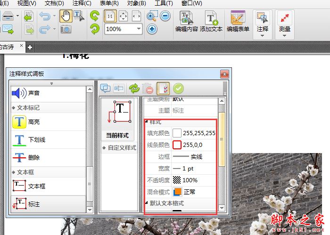330x235 pixels.
Task: Click the delete style trash icon
Action: click(148, 88)
